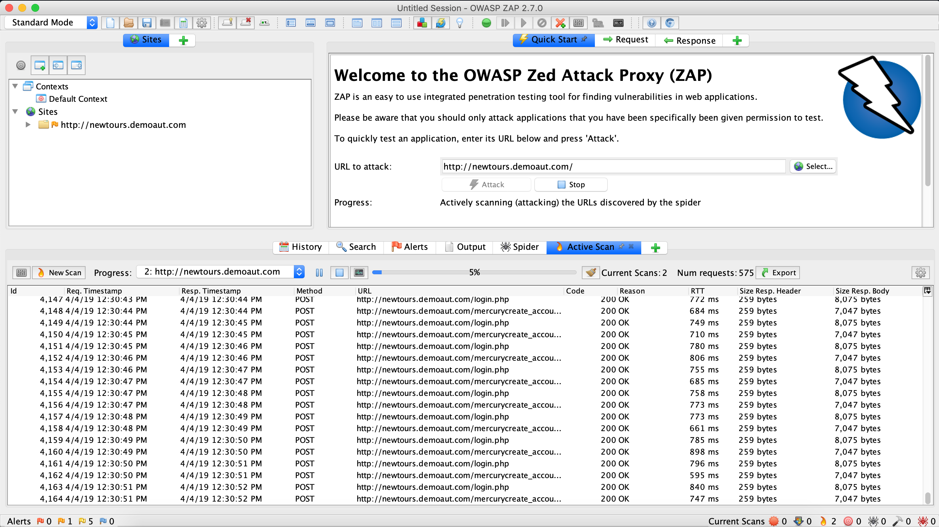The height and width of the screenshot is (527, 939).
Task: Start a New Scan from the Active Scan toolbar
Action: (x=59, y=272)
